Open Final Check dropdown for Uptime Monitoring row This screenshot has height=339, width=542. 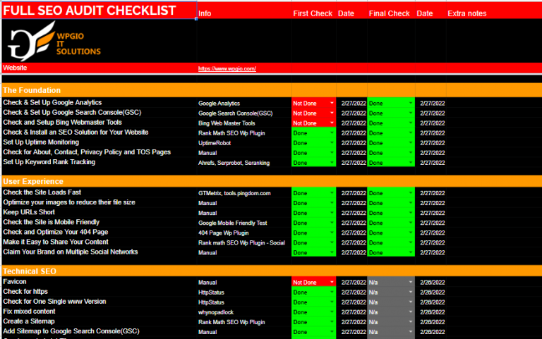pos(411,143)
